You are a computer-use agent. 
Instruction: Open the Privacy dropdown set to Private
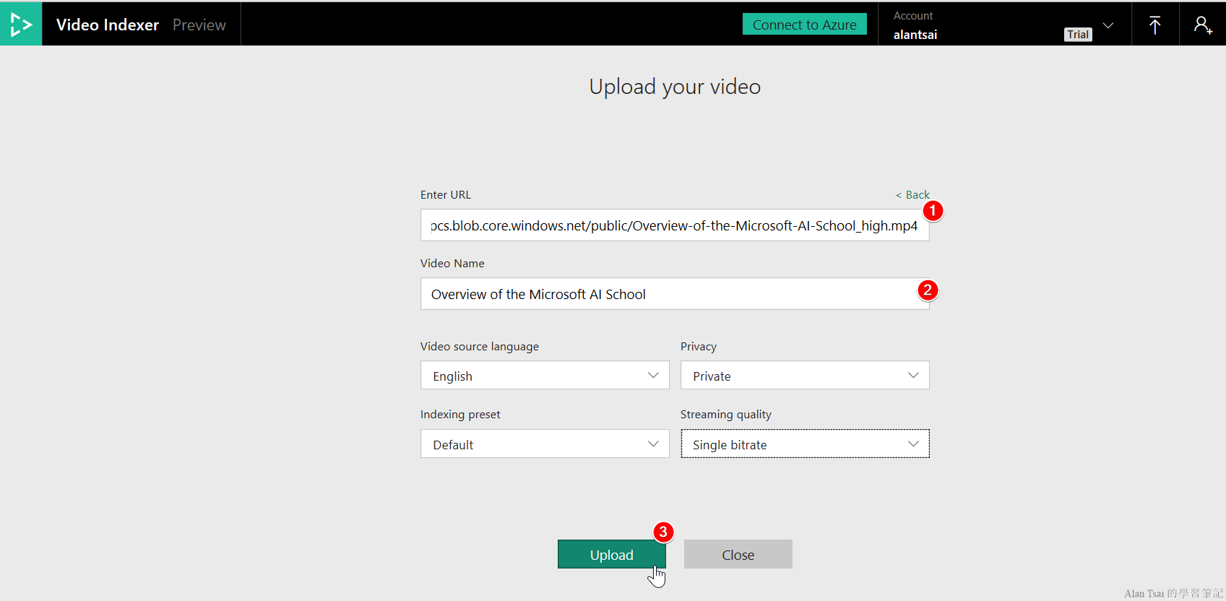805,376
